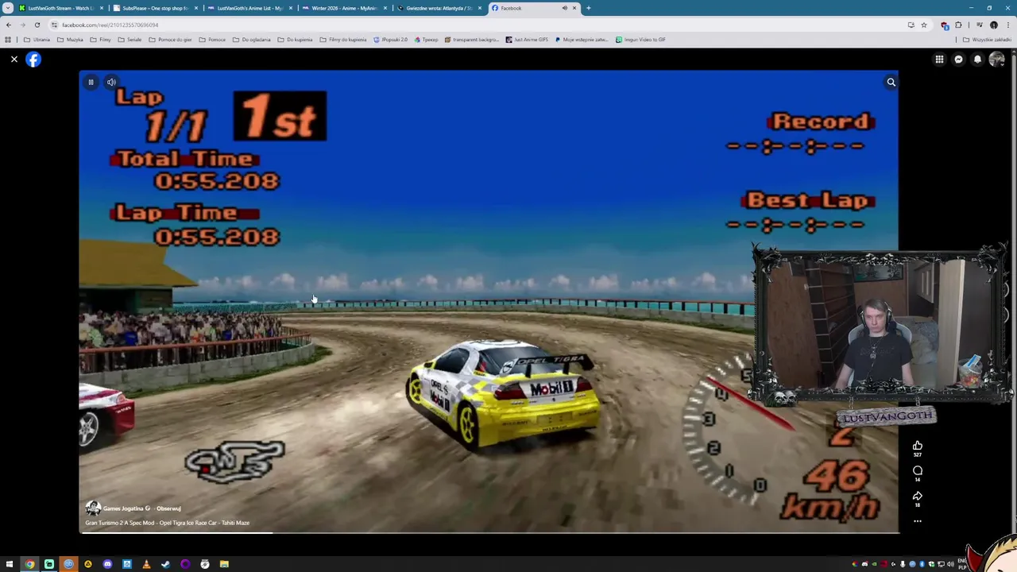Open the account profile picture menu
This screenshot has height=572, width=1017.
[996, 60]
